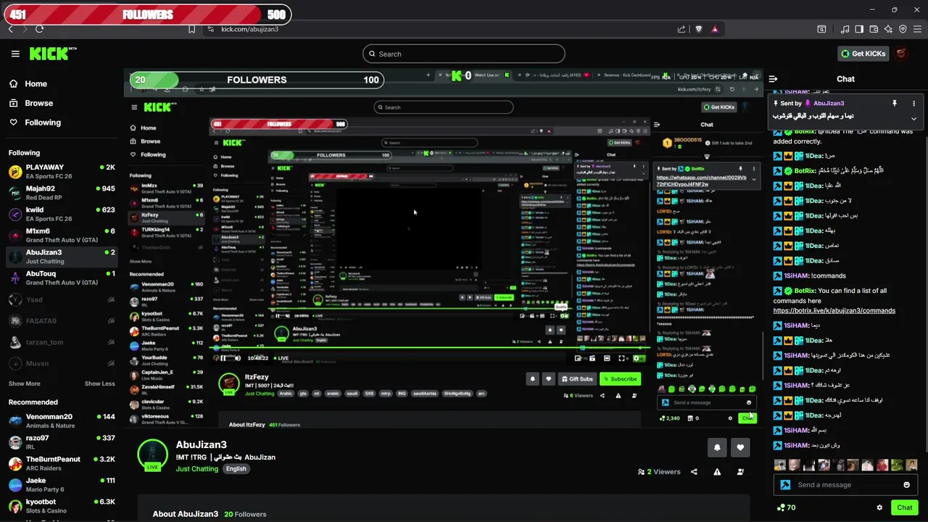Click the 20 Followers text in About section

tap(245, 514)
